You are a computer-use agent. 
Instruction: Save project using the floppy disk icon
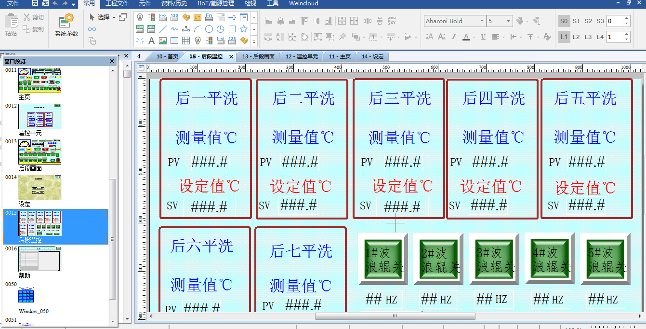(x=35, y=3)
